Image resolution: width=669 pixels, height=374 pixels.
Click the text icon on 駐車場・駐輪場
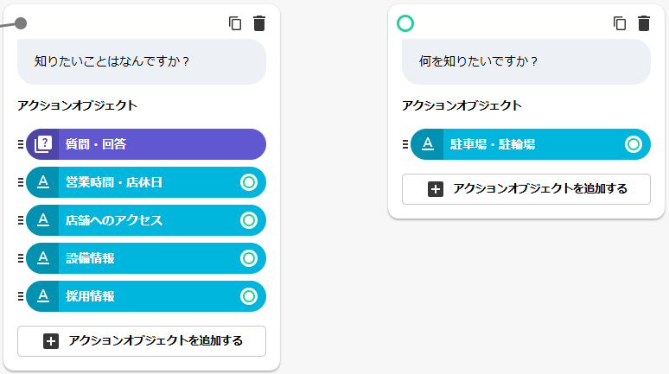tap(427, 144)
